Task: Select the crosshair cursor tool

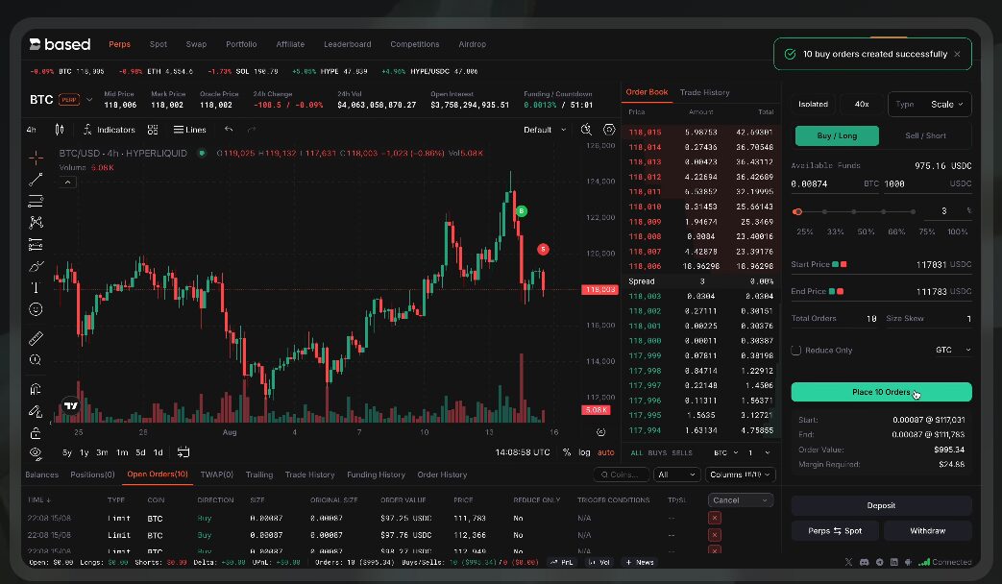Action: (x=36, y=157)
